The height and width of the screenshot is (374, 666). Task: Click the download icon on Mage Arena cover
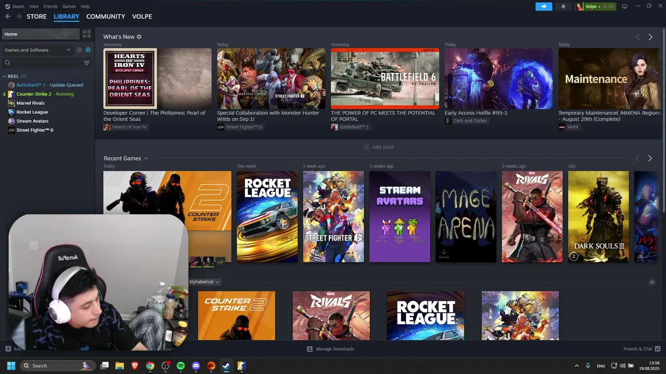444,253
